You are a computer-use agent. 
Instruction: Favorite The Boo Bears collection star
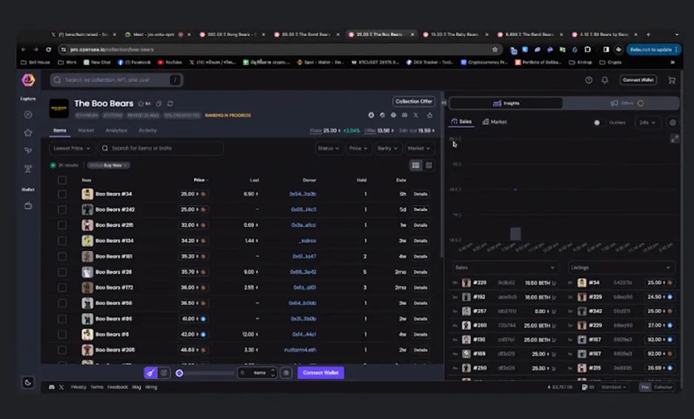pos(141,104)
